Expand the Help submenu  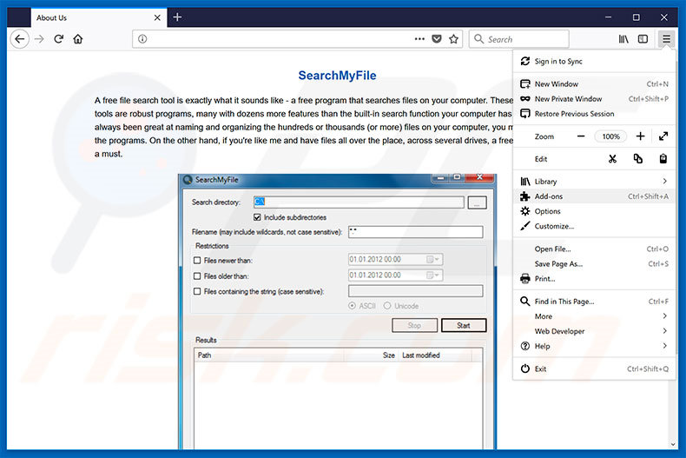pyautogui.click(x=595, y=346)
